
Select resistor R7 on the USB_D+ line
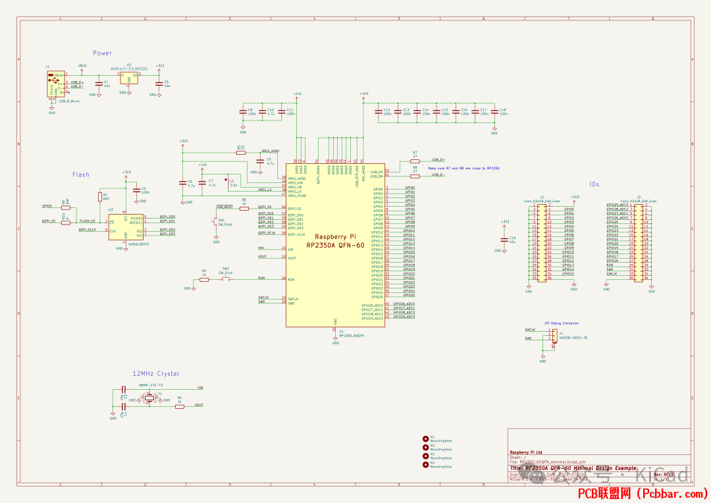click(x=415, y=161)
